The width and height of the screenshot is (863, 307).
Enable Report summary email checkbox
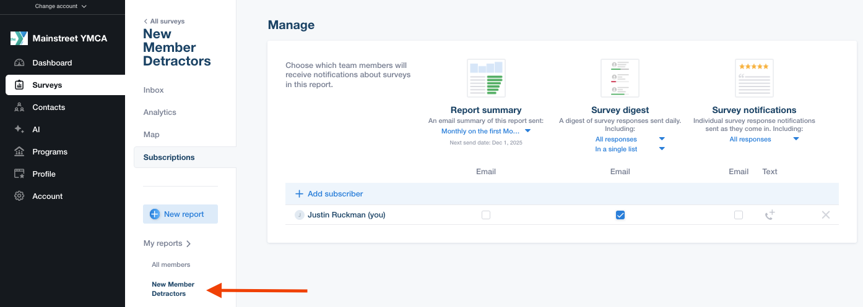[x=486, y=215]
